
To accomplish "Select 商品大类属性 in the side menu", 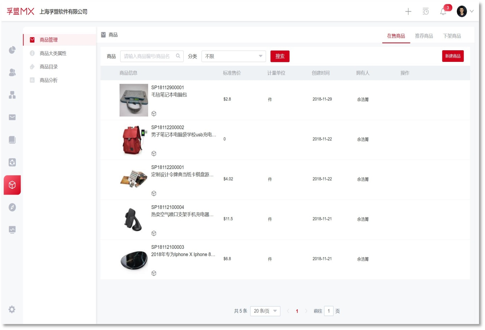I will coord(53,53).
